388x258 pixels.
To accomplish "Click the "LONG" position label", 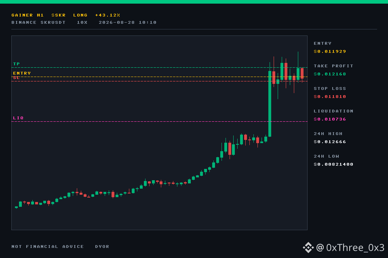I will tap(80, 15).
